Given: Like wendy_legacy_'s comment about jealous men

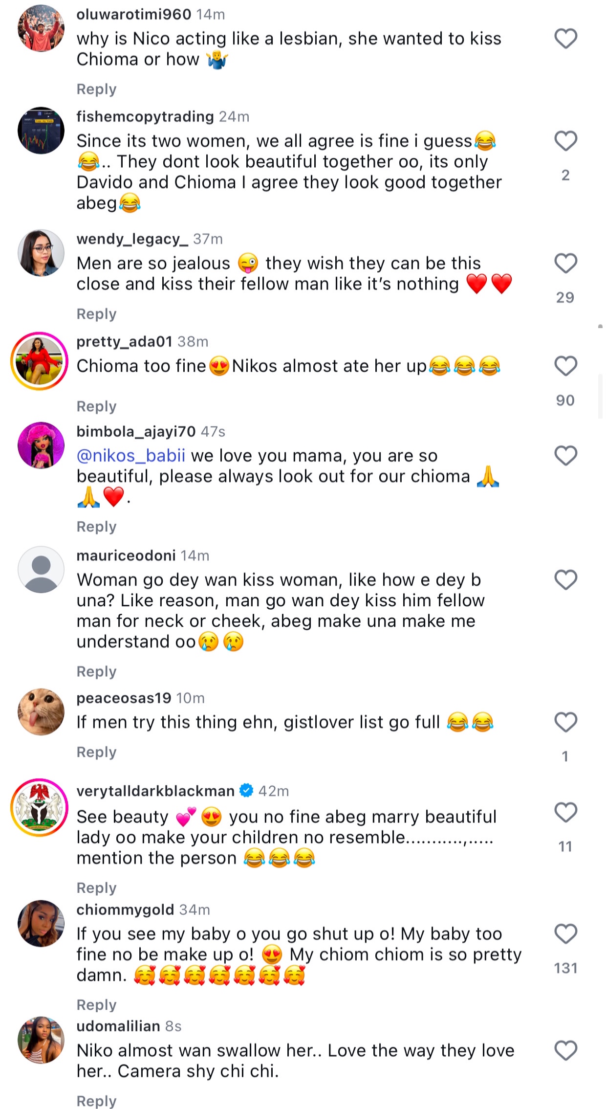Looking at the screenshot, I should pos(565,264).
